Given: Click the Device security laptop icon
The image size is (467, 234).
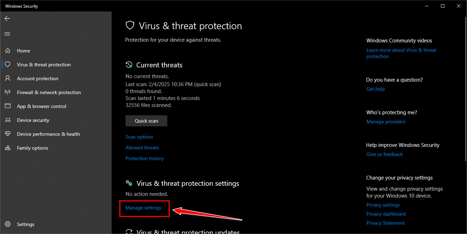Looking at the screenshot, I should click(8, 120).
